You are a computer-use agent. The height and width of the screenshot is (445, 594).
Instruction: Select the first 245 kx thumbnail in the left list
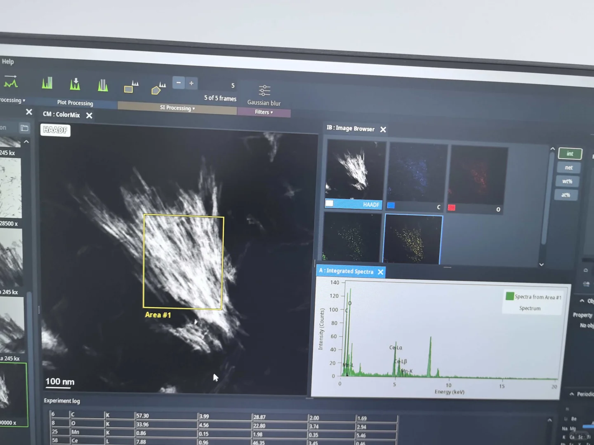[x=11, y=143]
